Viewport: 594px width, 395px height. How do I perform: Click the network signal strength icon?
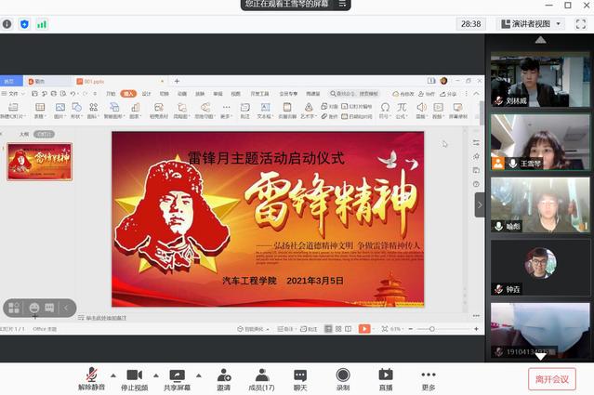tap(41, 23)
